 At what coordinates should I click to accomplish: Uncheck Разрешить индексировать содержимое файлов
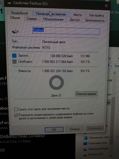(x=16, y=115)
